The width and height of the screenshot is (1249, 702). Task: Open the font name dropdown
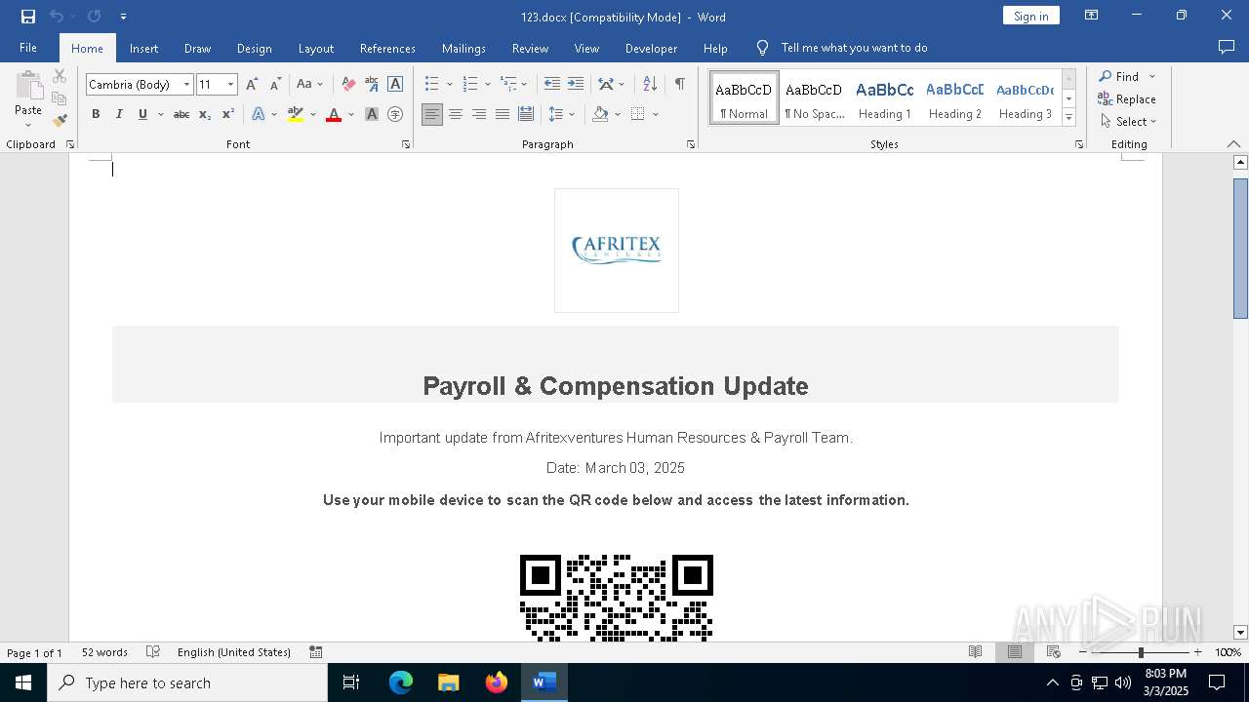[x=186, y=85]
